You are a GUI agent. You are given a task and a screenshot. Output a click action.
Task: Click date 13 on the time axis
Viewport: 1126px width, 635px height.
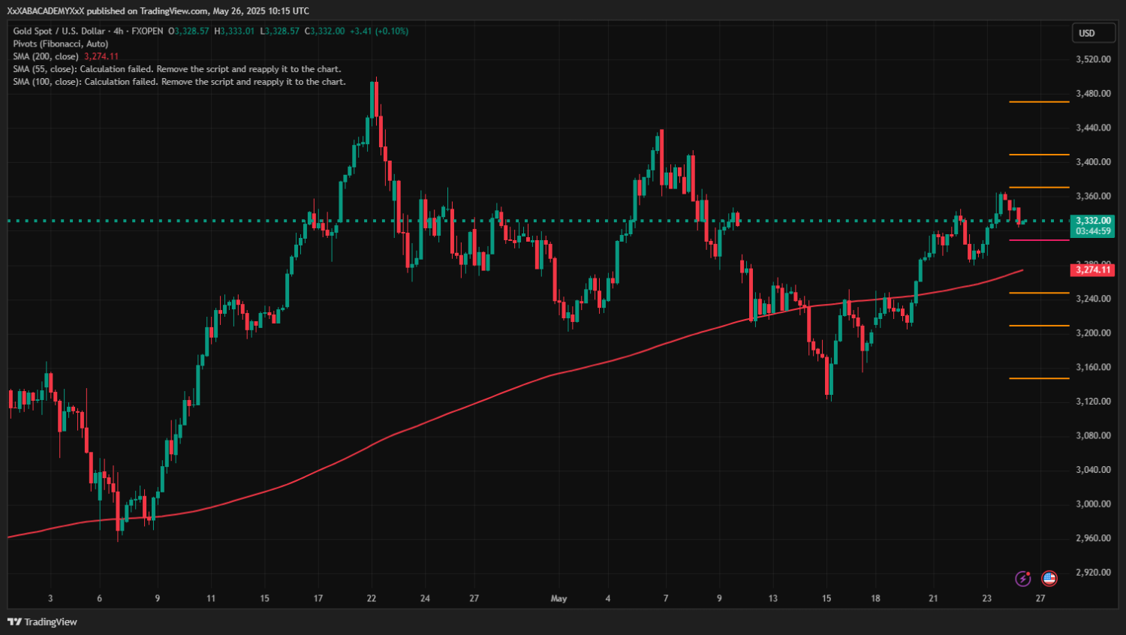point(773,598)
